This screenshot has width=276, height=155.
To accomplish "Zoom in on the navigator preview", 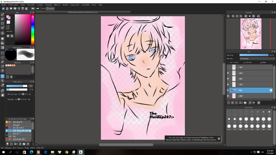I will pyautogui.click(x=233, y=16).
